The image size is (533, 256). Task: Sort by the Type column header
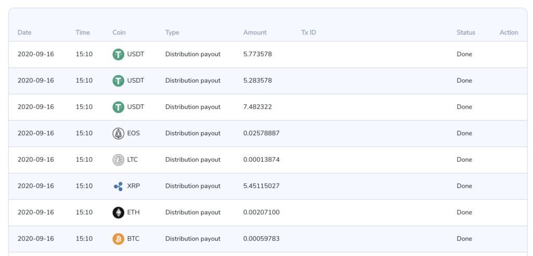pos(172,32)
